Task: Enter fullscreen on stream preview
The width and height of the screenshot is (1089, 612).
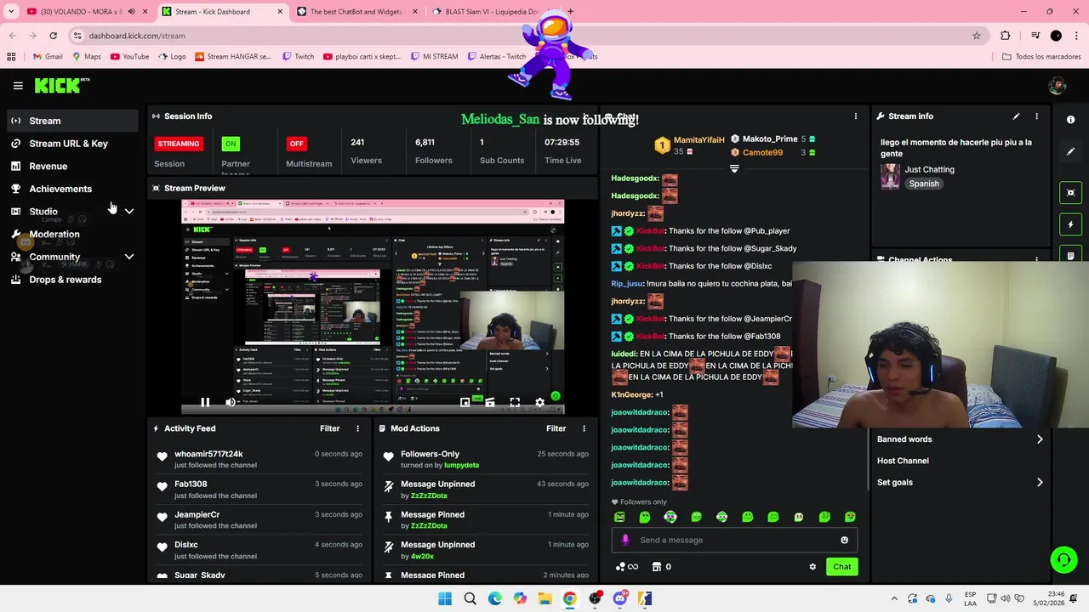Action: coord(515,402)
